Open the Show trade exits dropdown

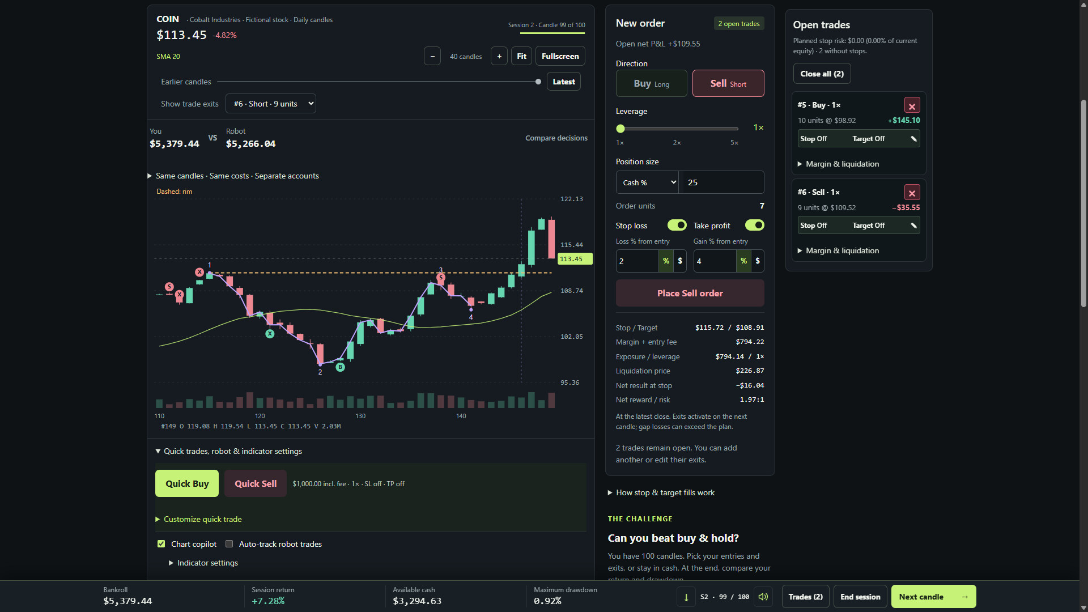point(271,104)
